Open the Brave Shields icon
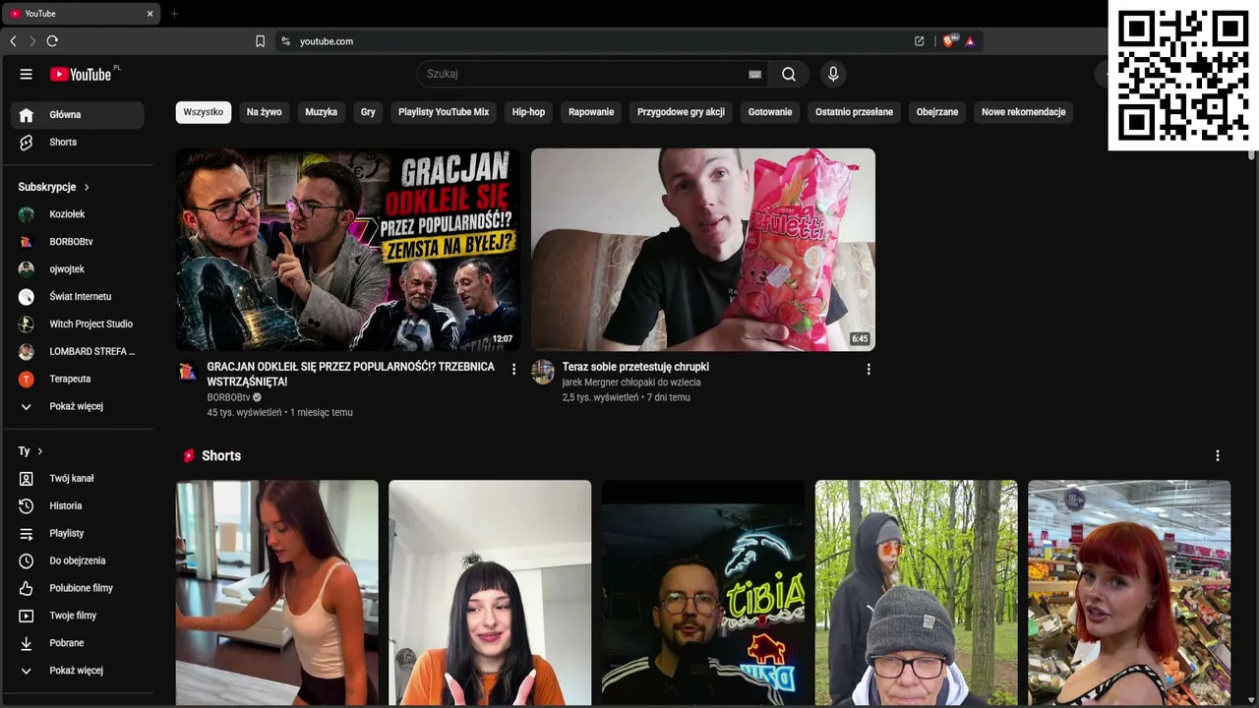1259x708 pixels. point(949,41)
